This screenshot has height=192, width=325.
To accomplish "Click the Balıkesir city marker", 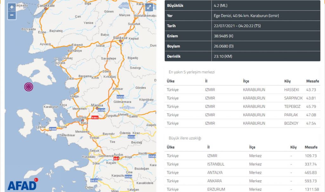I will click(x=120, y=41).
